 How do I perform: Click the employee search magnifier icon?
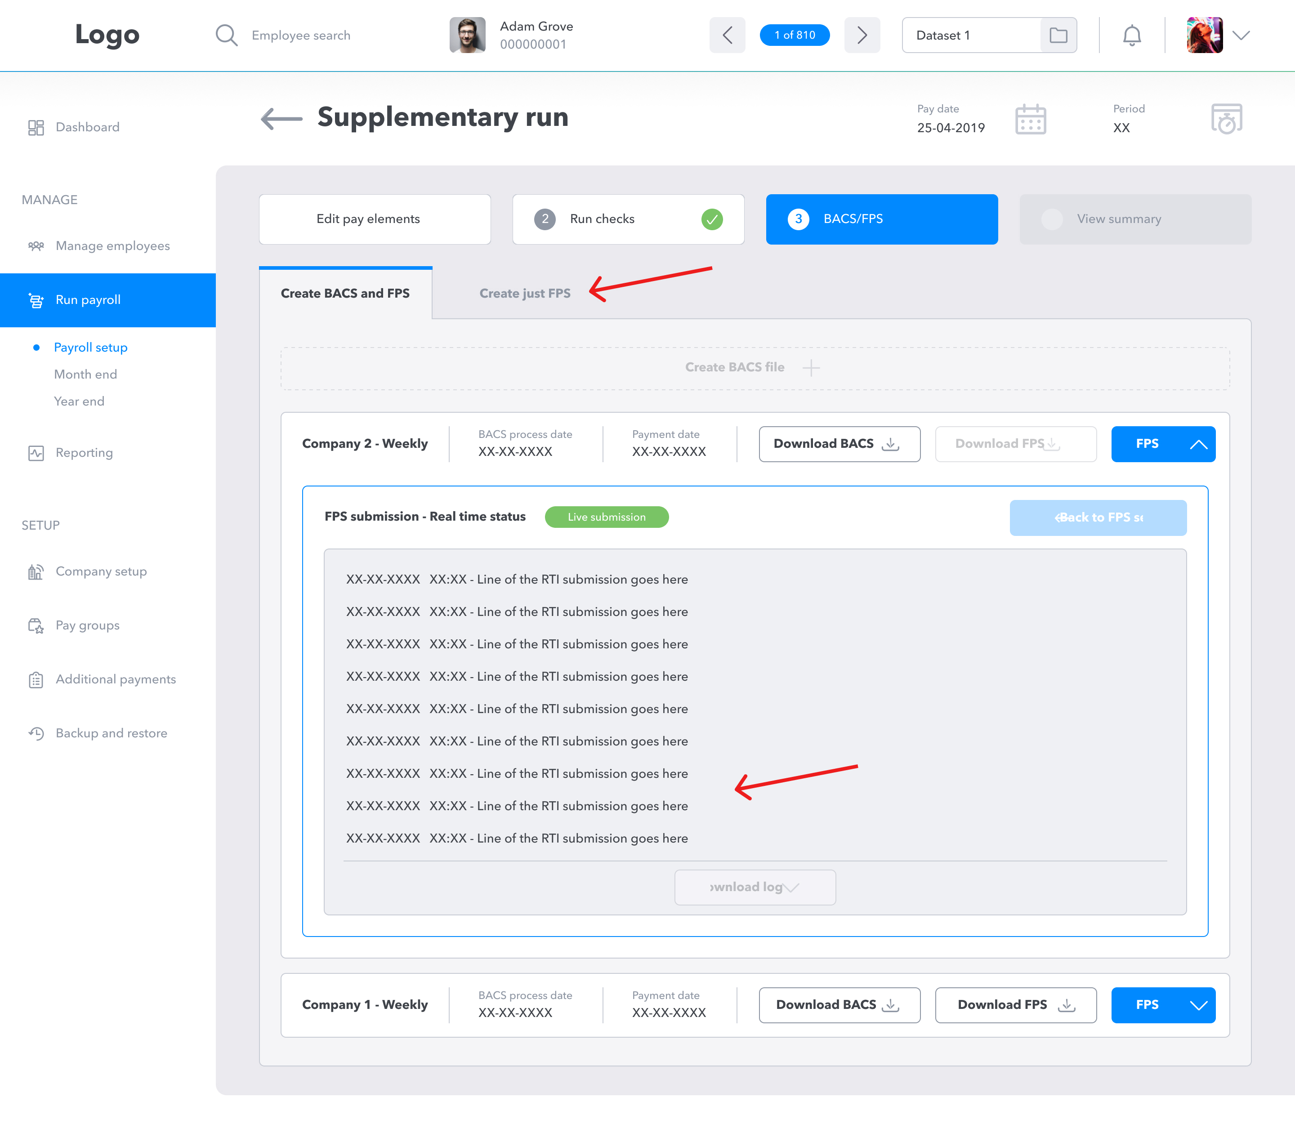point(227,35)
